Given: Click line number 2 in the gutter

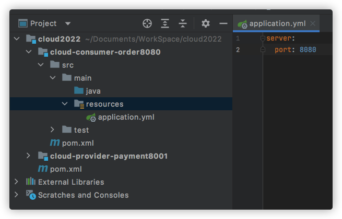Looking at the screenshot, I should 238,50.
